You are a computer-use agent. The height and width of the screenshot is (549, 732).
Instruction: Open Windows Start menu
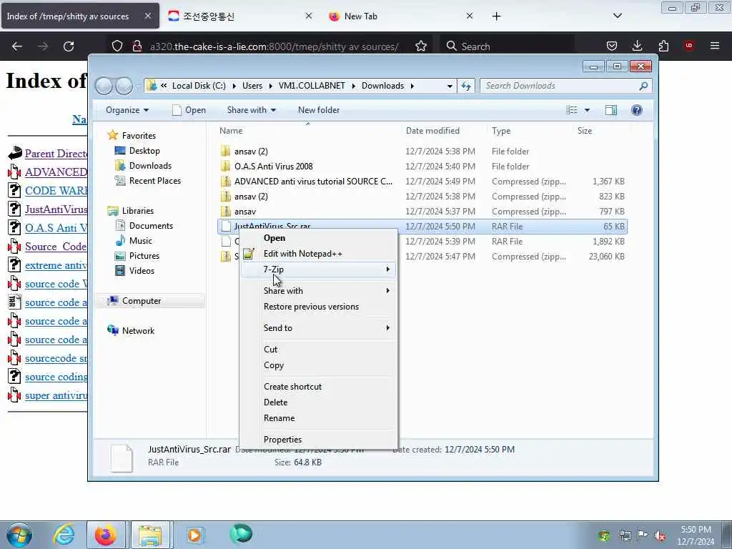(19, 535)
